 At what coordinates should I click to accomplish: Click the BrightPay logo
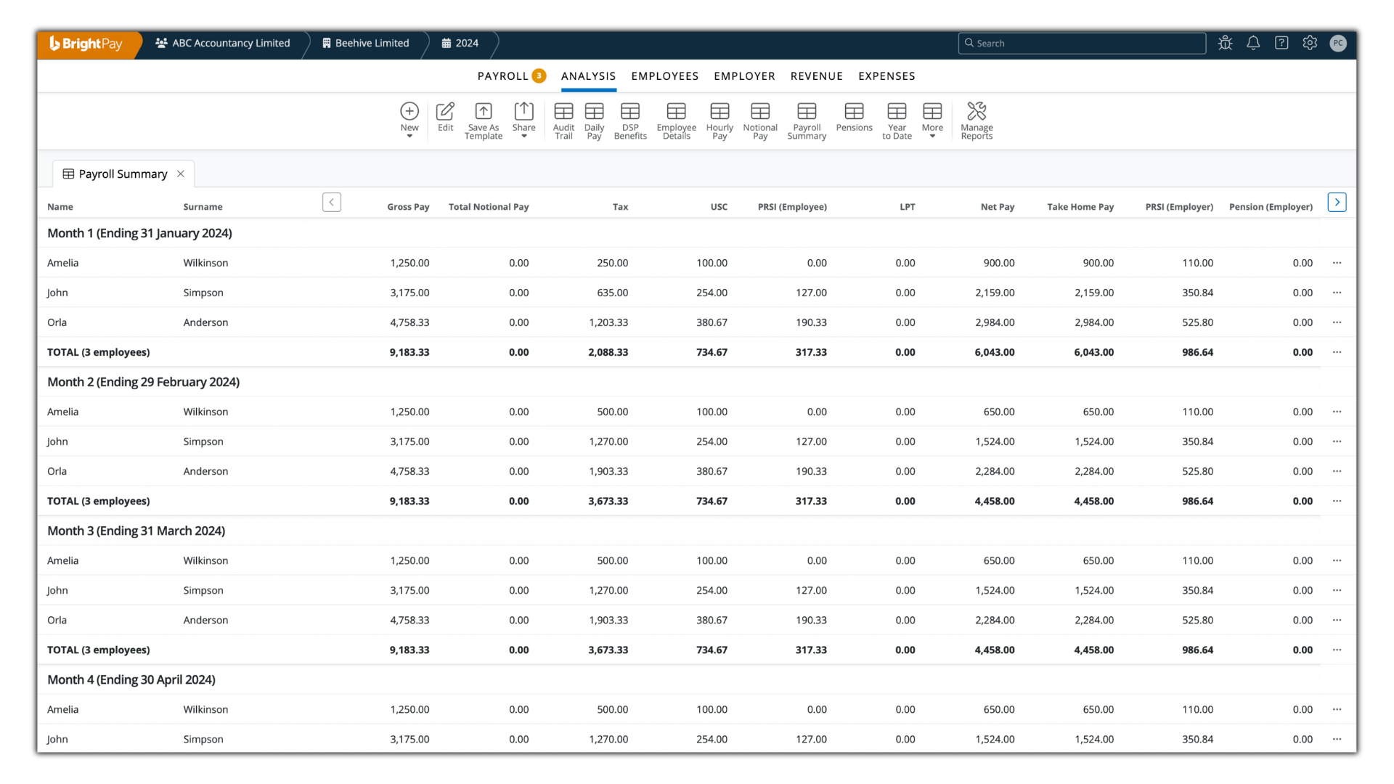(x=86, y=44)
